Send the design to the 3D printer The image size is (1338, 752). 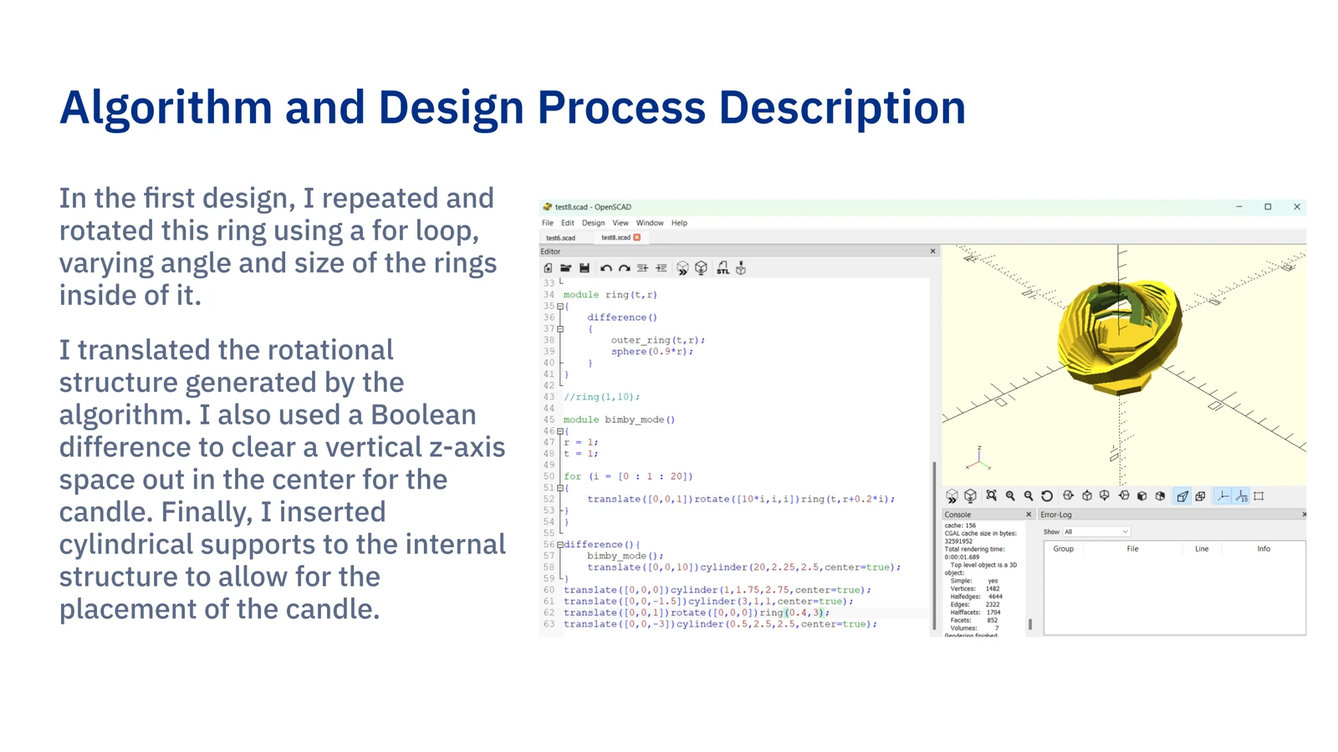[741, 268]
